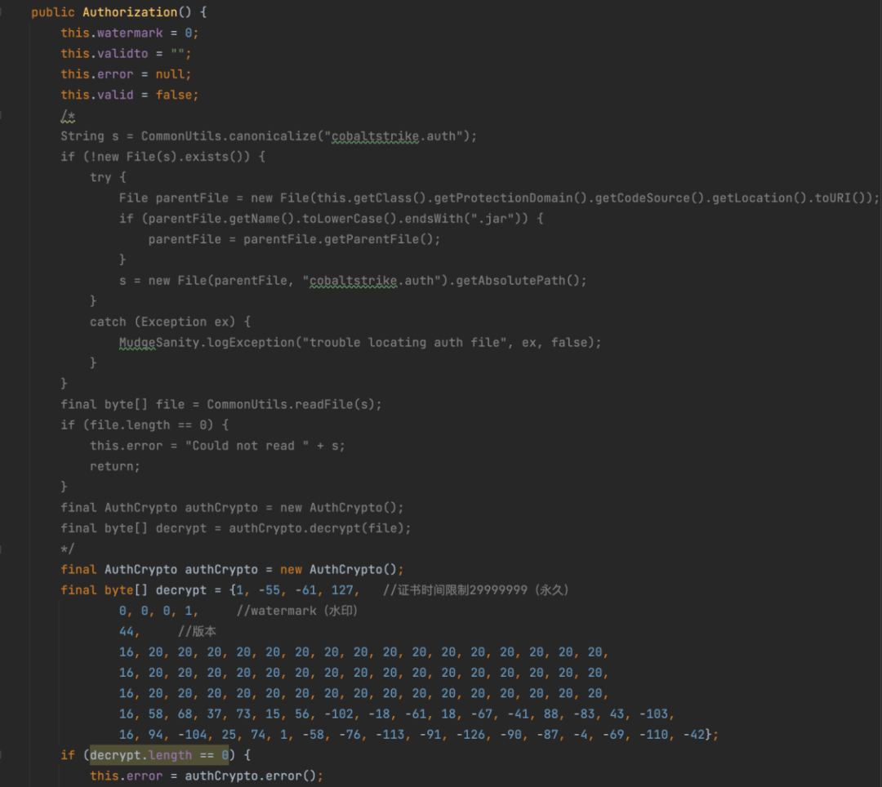This screenshot has height=787, width=882.
Task: Click the commented "try {" keyword
Action: click(x=108, y=178)
